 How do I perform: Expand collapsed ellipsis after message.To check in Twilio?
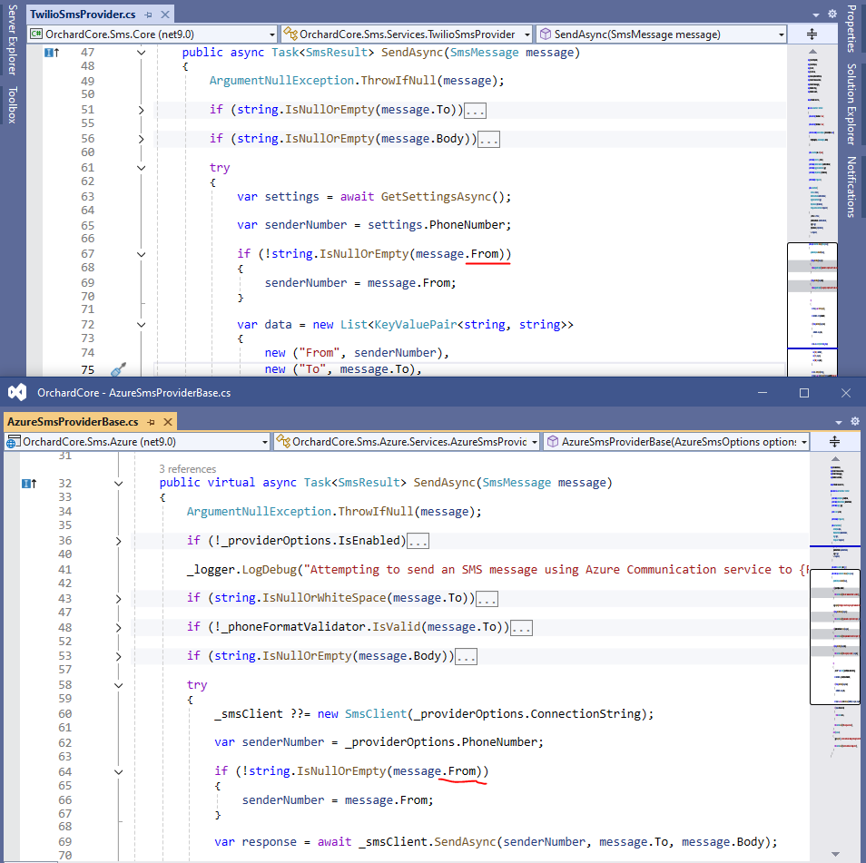click(x=475, y=111)
